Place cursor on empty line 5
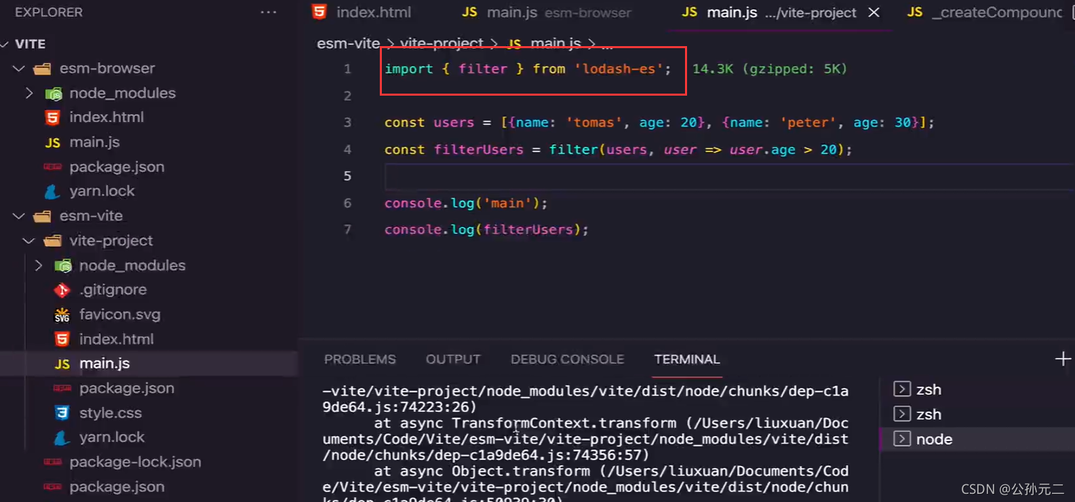The width and height of the screenshot is (1075, 502). [730, 176]
